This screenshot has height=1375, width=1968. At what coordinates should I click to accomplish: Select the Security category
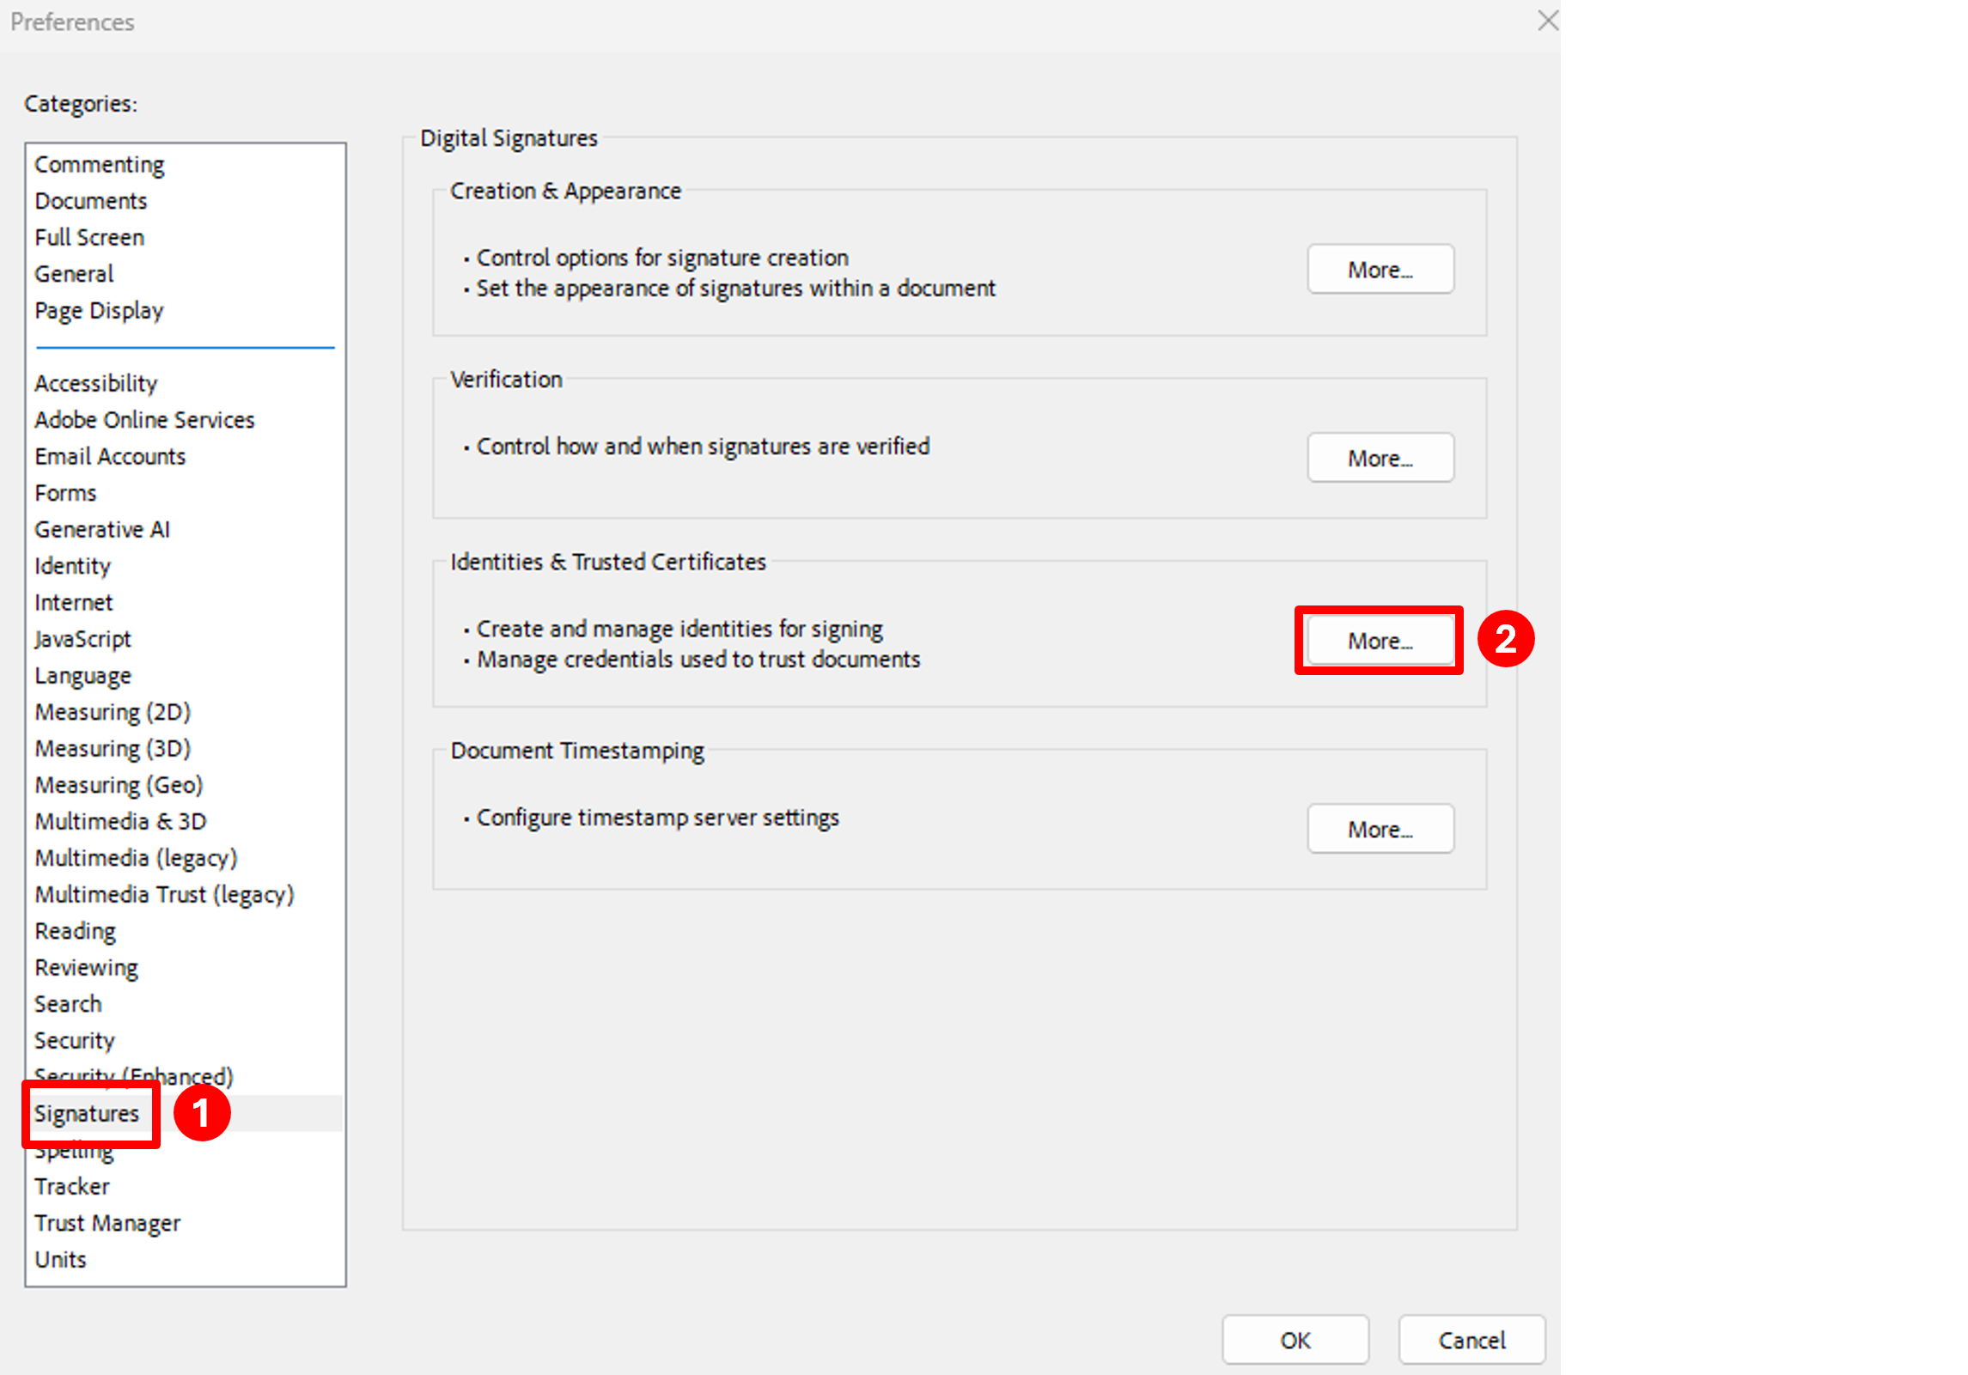pos(75,1041)
